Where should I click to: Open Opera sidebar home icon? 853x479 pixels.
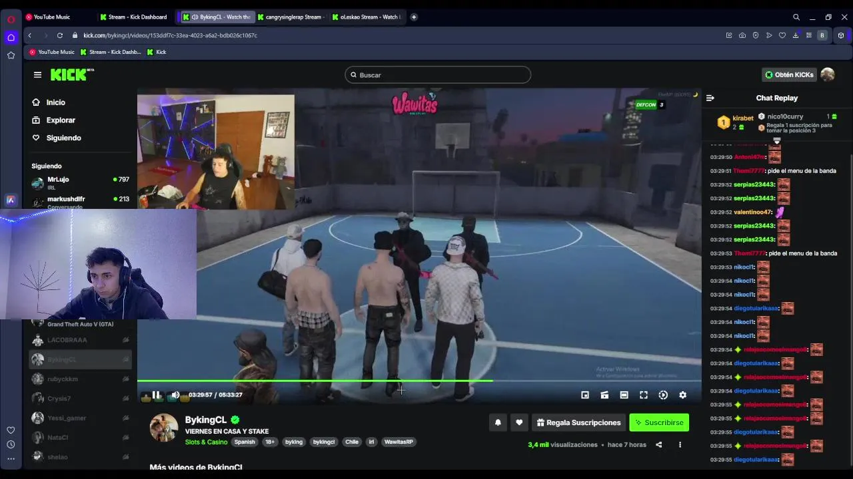11,37
